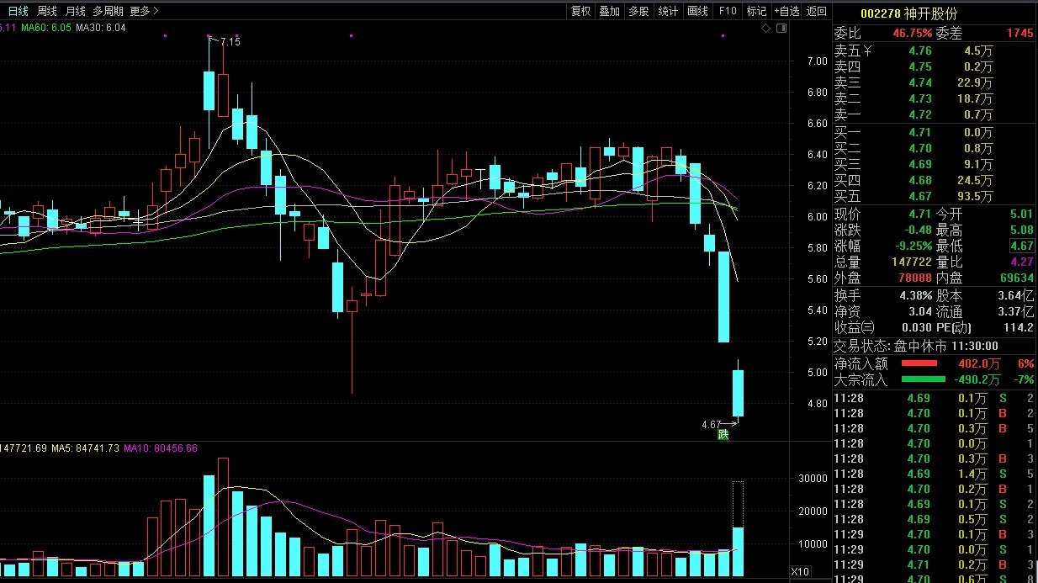Viewport: 1038px width, 583px height.
Task: Switch to the 日线 daily chart tab
Action: [18, 11]
